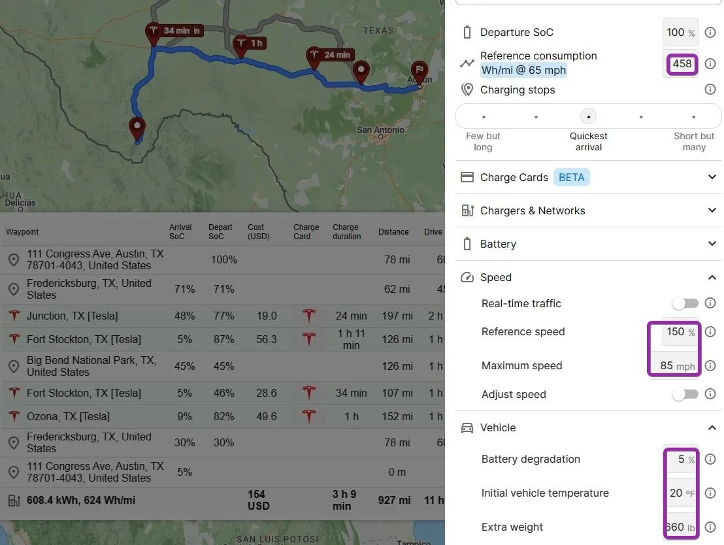
Task: Open Reference consumption info icon
Action: (710, 63)
